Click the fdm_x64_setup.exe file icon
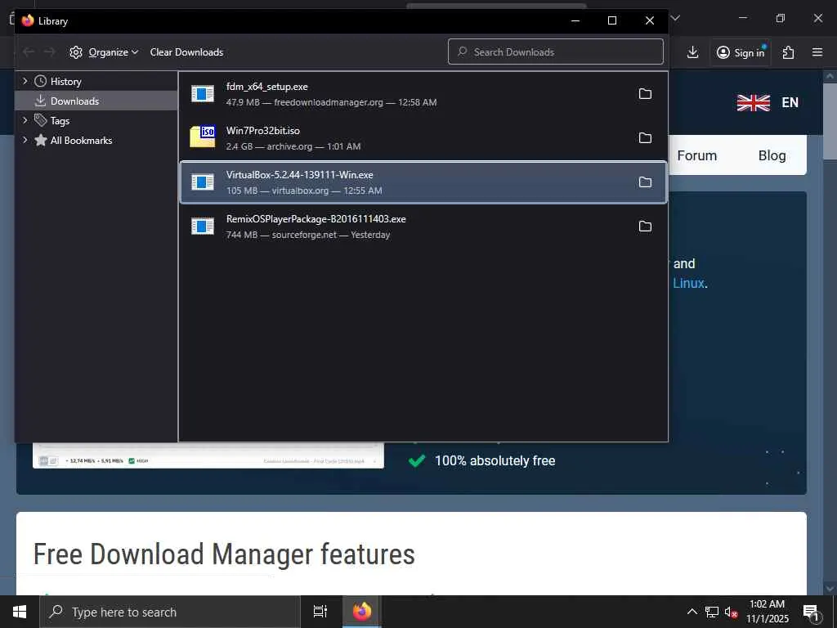Image resolution: width=837 pixels, height=628 pixels. (203, 94)
